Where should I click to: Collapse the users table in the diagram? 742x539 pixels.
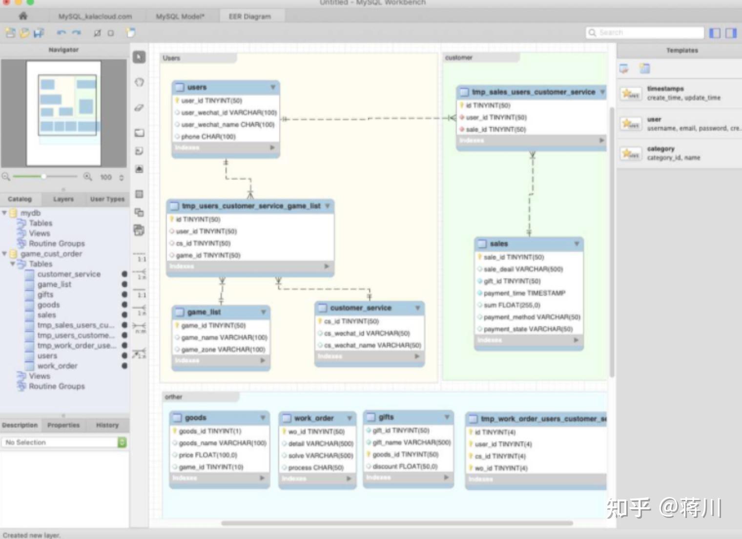tap(273, 87)
